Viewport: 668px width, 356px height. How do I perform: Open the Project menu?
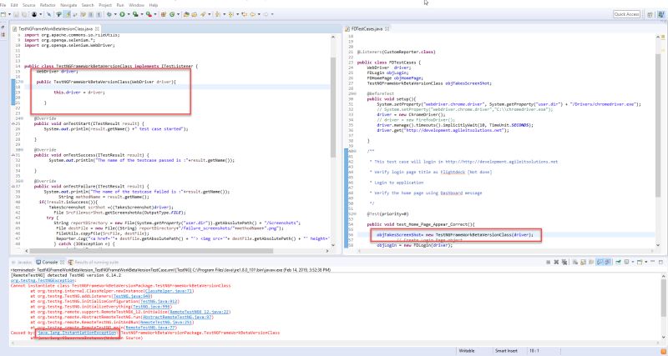coord(105,5)
